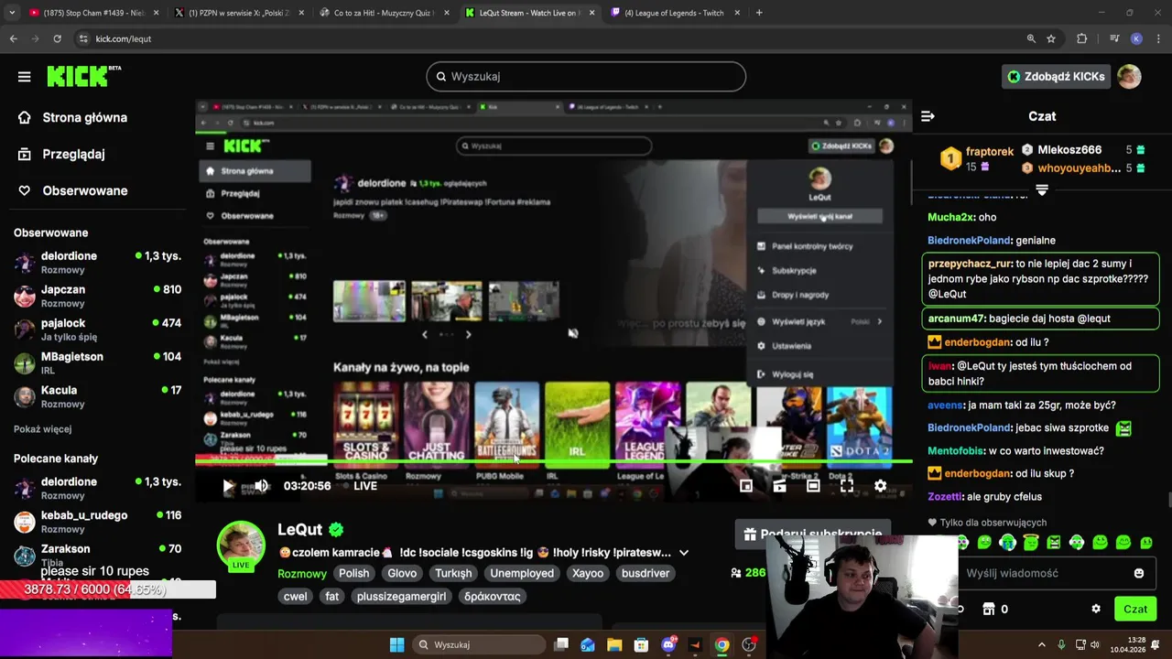Open user profile avatar in Kick header

1129,77
